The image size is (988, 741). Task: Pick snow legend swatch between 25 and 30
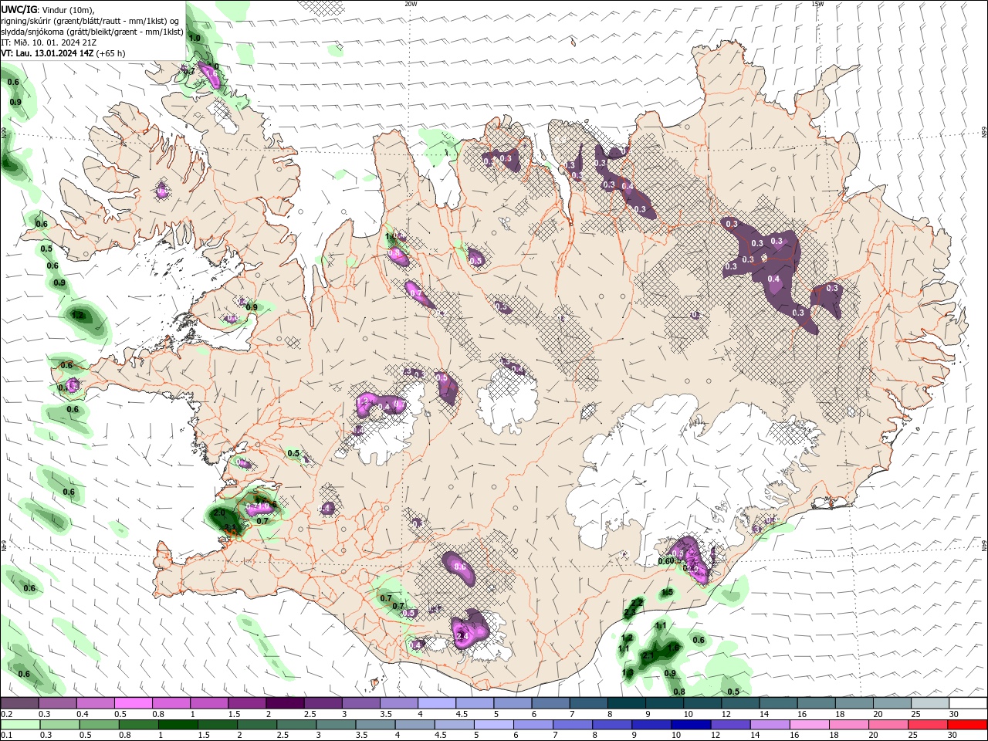tap(929, 702)
